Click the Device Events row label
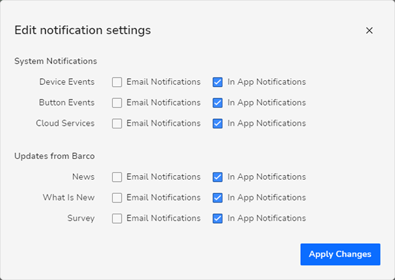The width and height of the screenshot is (395, 280). pos(67,82)
